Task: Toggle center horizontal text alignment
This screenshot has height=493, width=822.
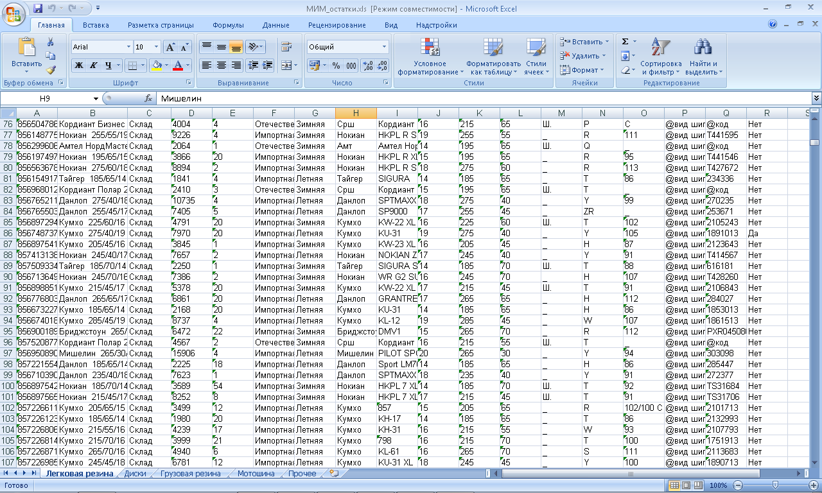Action: [221, 65]
